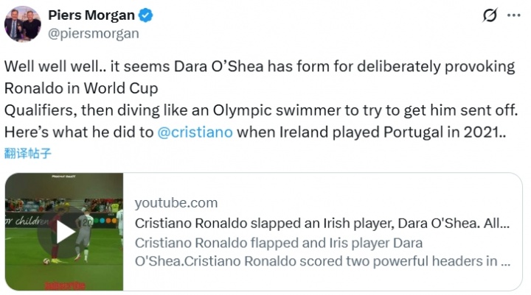Open the @piersmorgan handle link
531x295 pixels.
click(x=93, y=33)
